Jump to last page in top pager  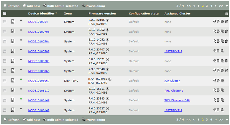pos(221,6)
